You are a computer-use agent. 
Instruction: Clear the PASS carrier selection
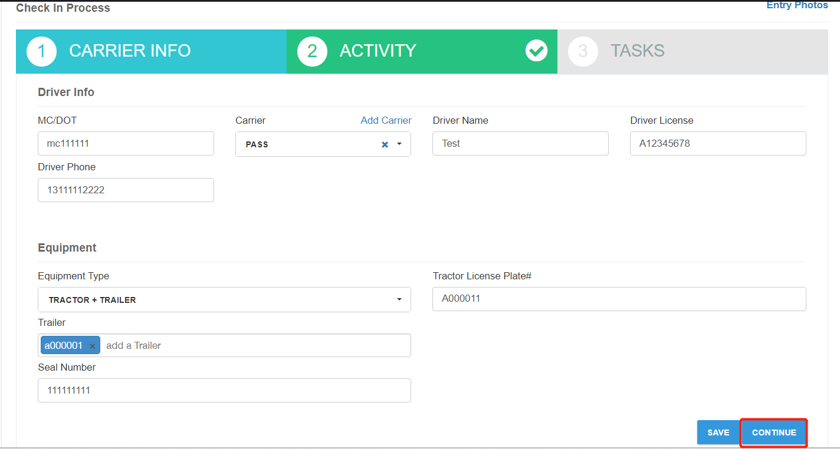(385, 144)
